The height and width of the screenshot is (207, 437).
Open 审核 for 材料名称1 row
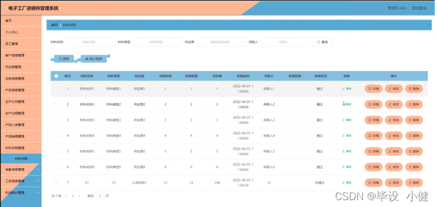(x=347, y=89)
